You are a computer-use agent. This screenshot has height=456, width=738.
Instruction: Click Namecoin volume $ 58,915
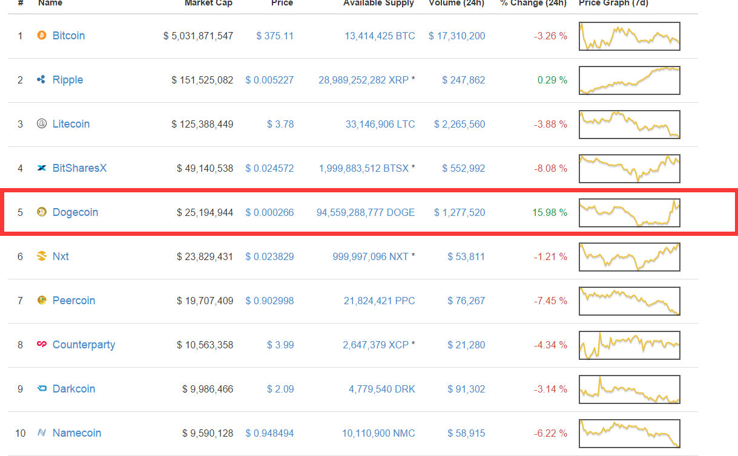click(466, 433)
